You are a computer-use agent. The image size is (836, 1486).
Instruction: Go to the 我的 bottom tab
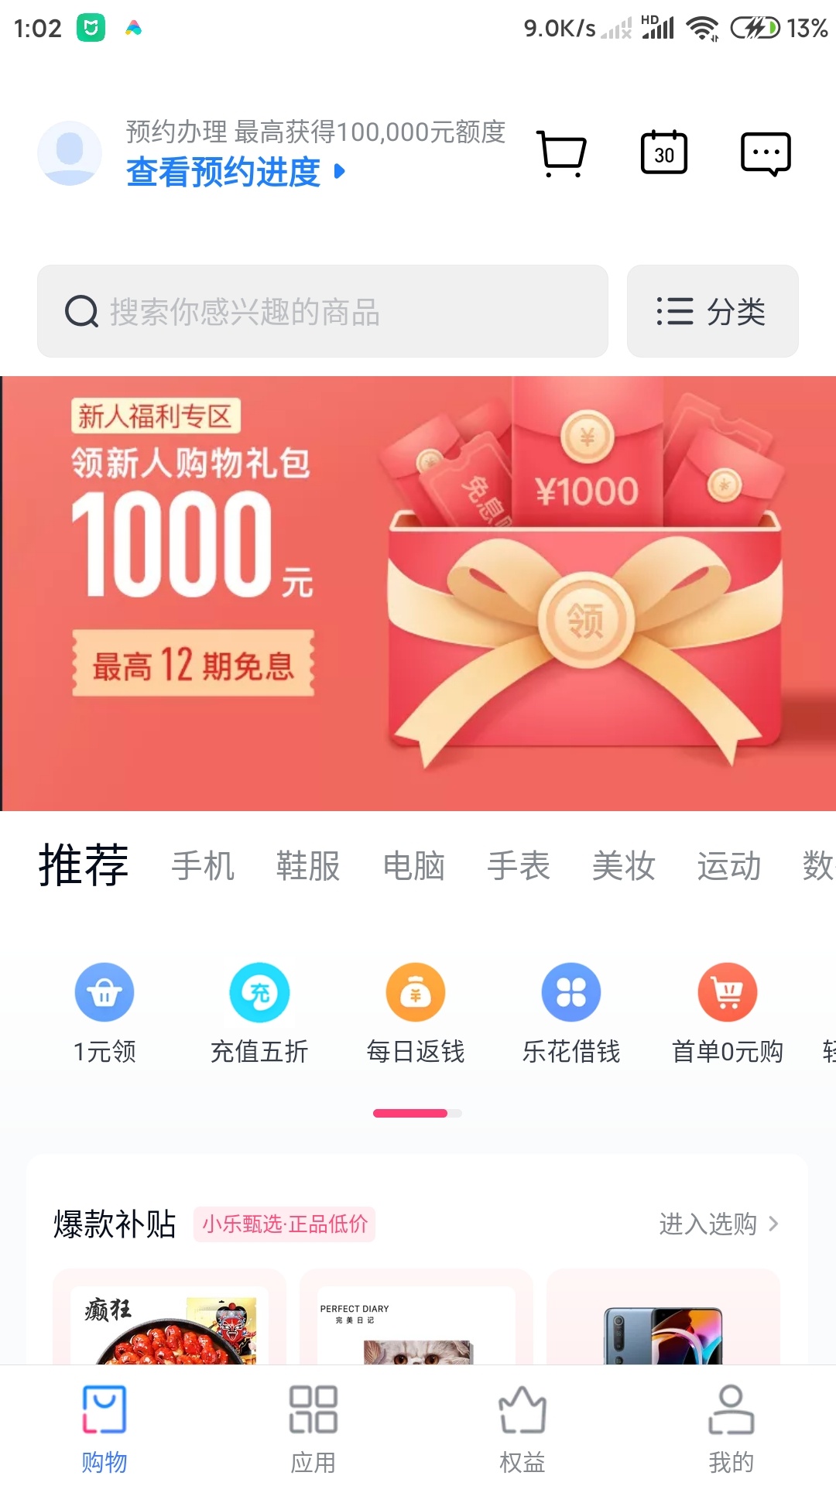pos(731,1429)
